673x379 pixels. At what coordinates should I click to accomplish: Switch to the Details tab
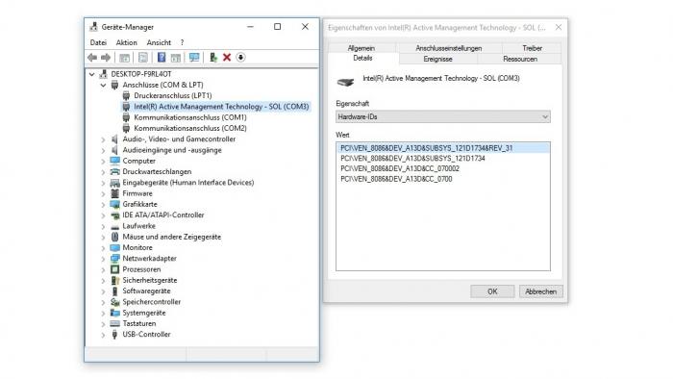coord(362,59)
